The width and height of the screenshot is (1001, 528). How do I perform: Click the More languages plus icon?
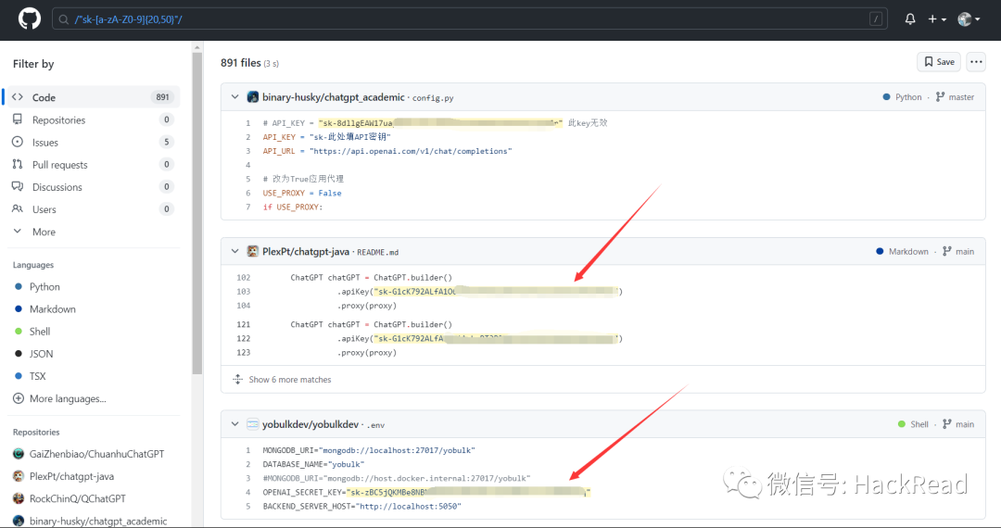pyautogui.click(x=19, y=398)
